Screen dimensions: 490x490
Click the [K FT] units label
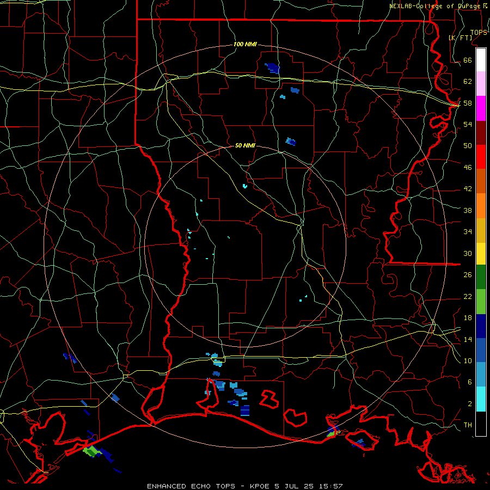(460, 38)
